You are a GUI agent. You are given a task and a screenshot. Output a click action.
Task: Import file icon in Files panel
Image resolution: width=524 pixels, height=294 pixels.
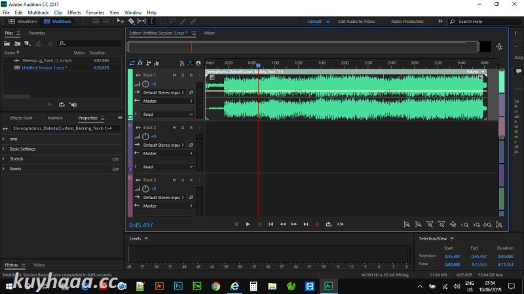click(17, 43)
